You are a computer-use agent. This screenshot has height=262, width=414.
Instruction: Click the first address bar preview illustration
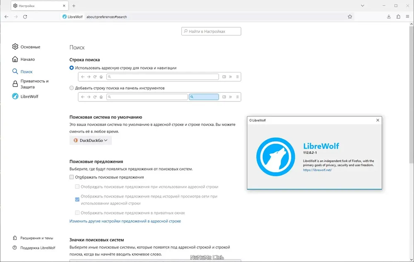click(x=159, y=77)
